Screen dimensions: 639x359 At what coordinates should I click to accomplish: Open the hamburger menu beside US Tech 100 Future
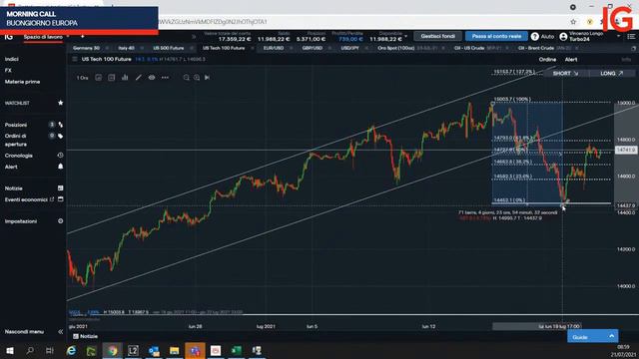pos(75,60)
